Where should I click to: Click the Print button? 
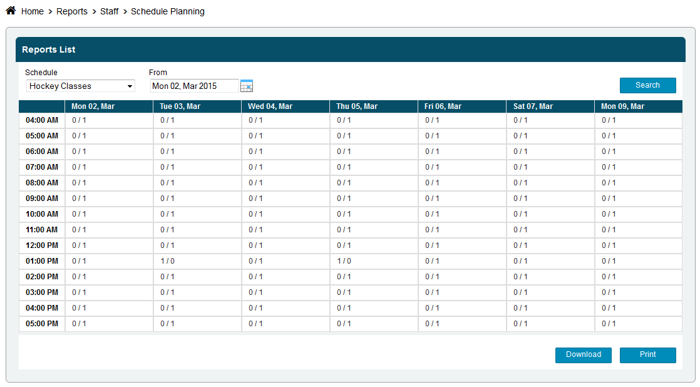(x=647, y=355)
